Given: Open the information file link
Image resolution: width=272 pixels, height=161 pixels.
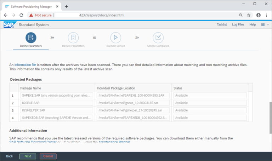Looking at the screenshot, I should (25, 65).
